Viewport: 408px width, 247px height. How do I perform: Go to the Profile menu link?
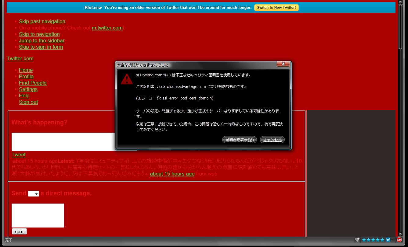point(26,76)
